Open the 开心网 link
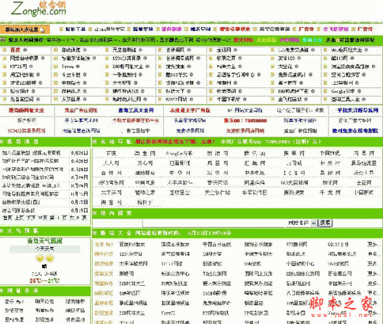383x324 pixels. pyautogui.click(x=145, y=163)
